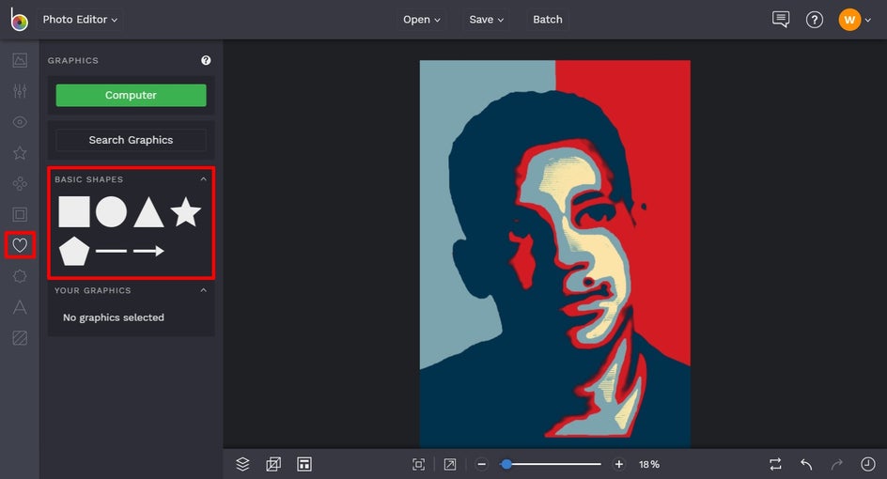Add the pentagon basic shape
Screen dimensions: 887x479
(74, 251)
